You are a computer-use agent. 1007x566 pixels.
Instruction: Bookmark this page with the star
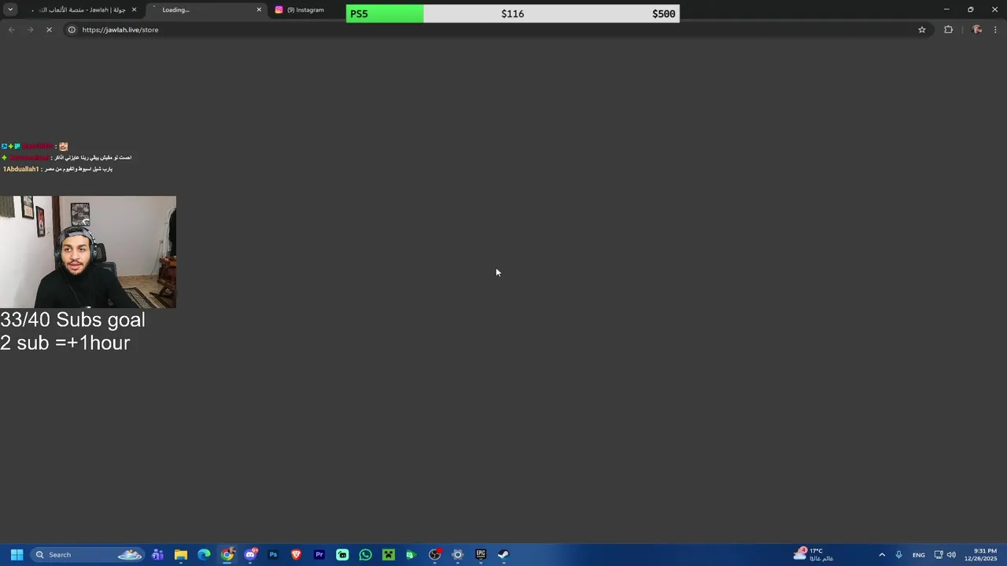click(922, 30)
